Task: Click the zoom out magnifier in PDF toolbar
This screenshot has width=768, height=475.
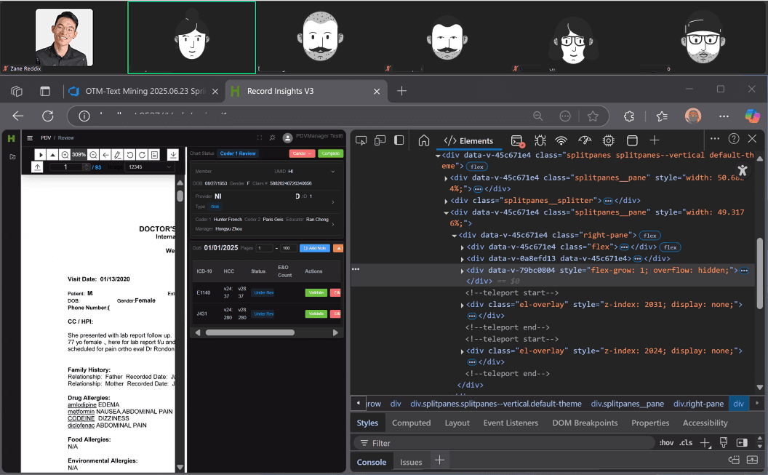Action: tap(93, 155)
